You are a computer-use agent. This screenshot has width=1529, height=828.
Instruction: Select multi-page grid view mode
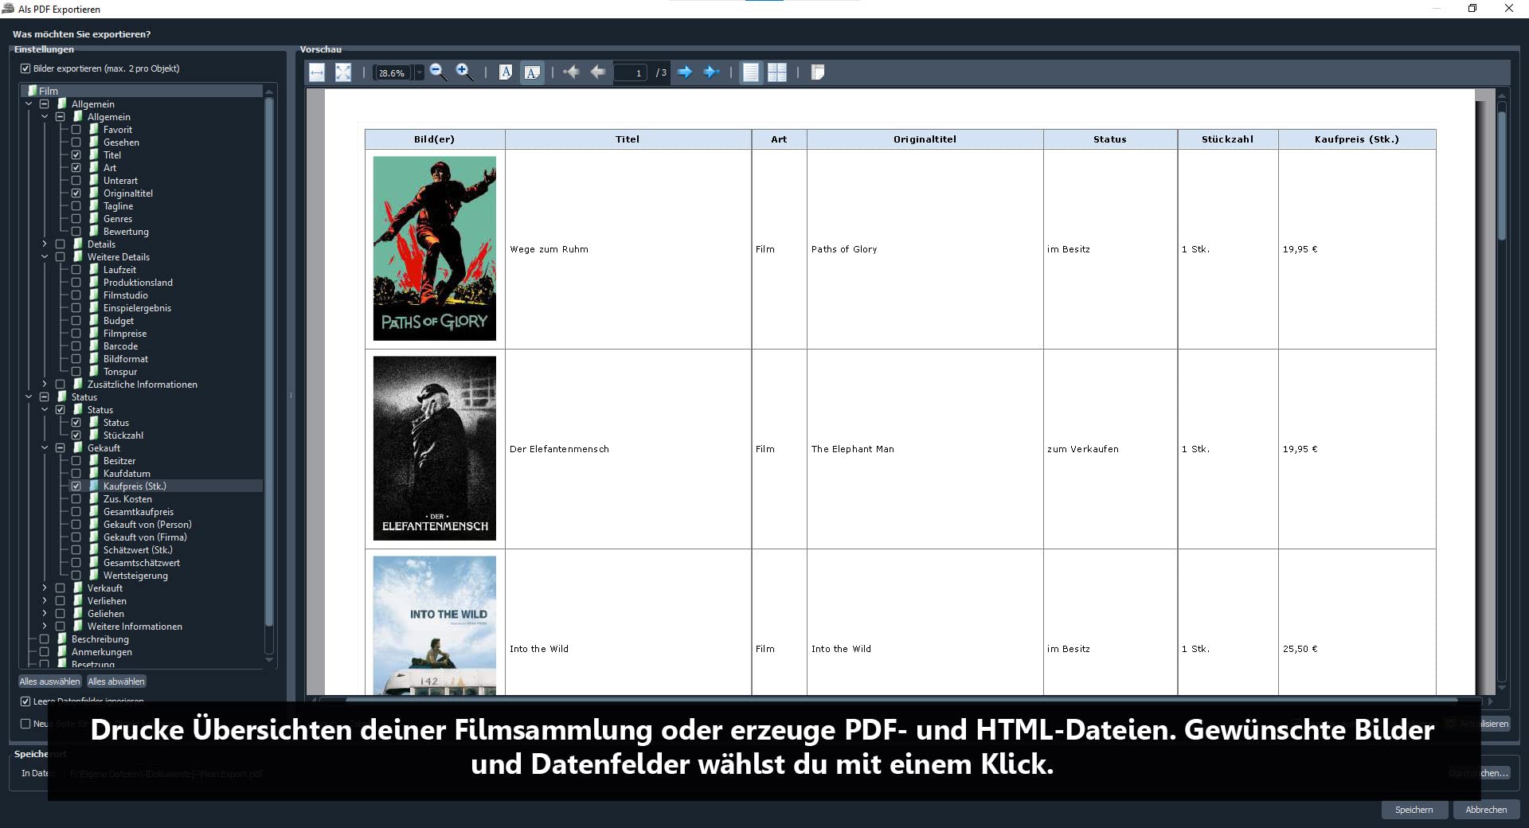point(777,72)
